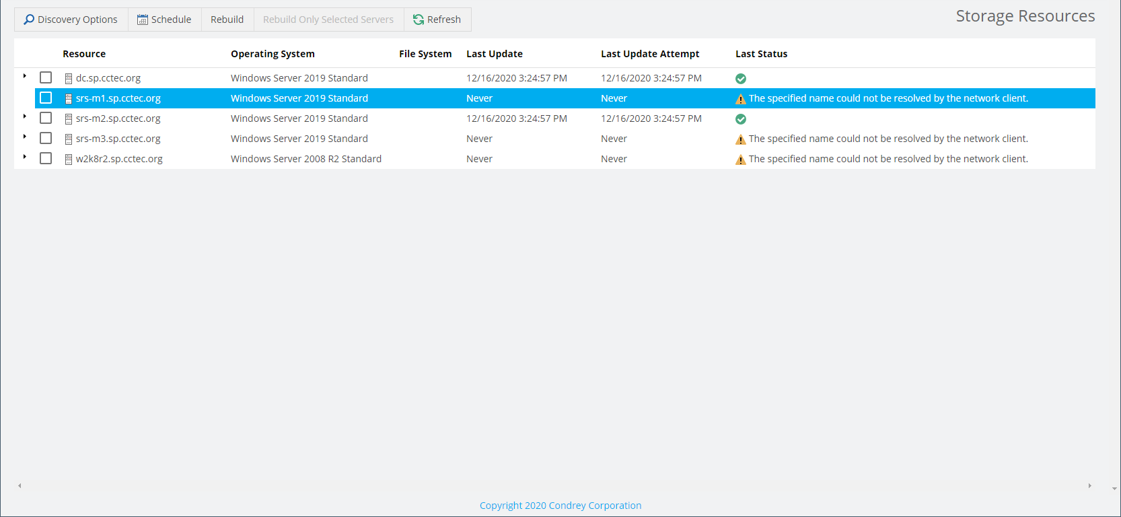The height and width of the screenshot is (517, 1121).
Task: Click the error message in the srs-m3 row
Action: pos(888,139)
